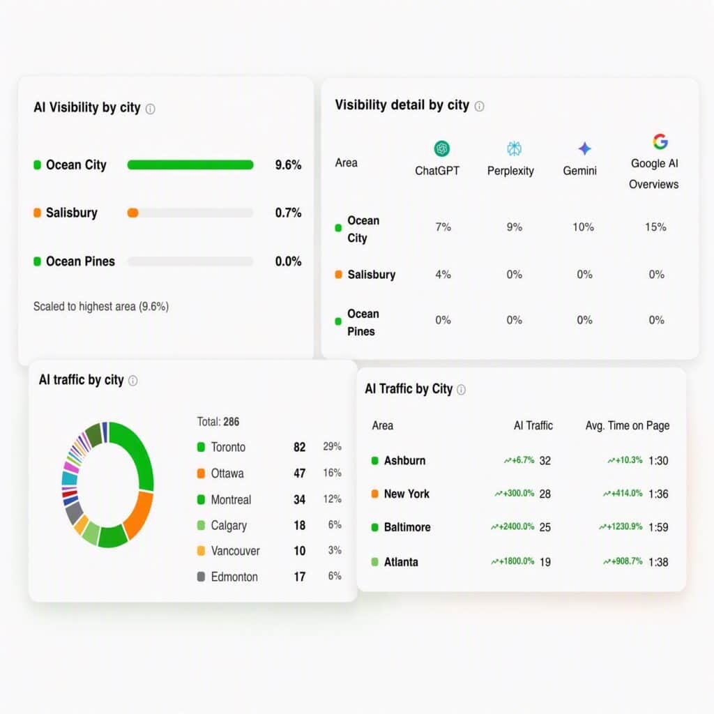Screen dimensions: 714x714
Task: Click trend arrow icon beside +414.0% time on page
Action: click(x=607, y=494)
